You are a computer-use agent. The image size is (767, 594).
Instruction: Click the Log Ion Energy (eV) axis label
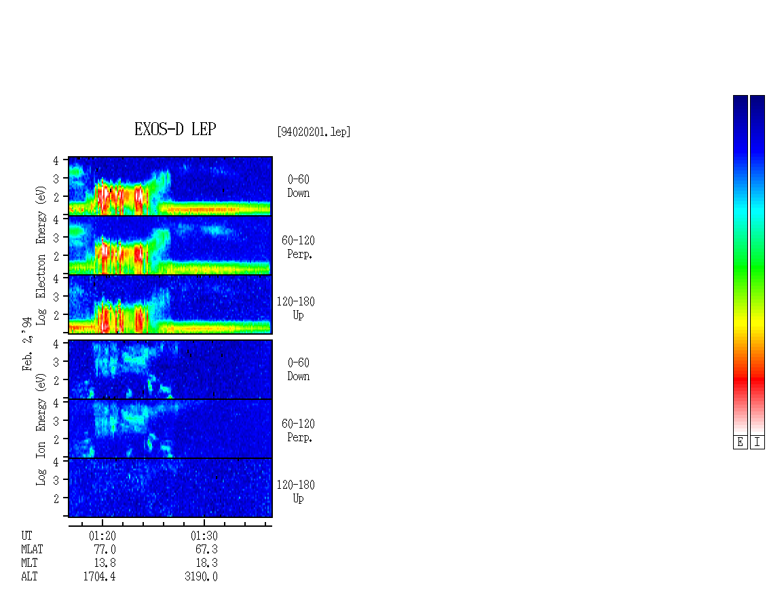tap(41, 430)
